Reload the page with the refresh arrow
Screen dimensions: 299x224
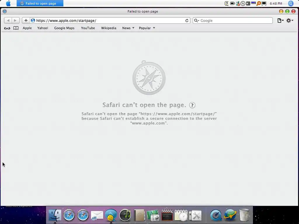pos(187,21)
